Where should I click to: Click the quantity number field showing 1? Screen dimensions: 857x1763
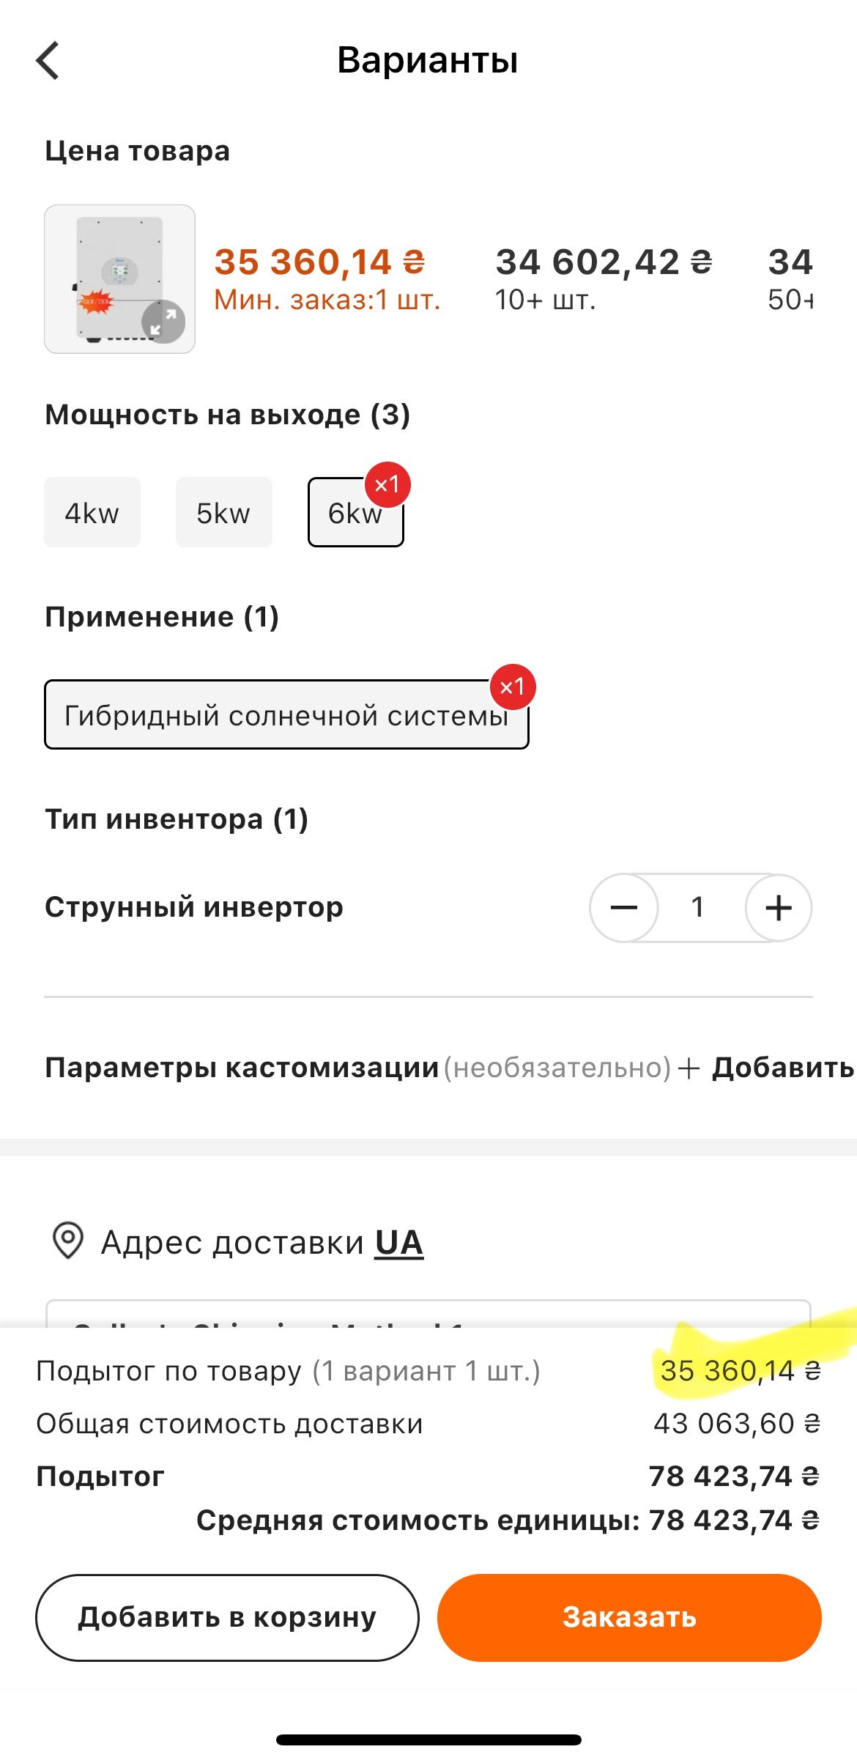pyautogui.click(x=698, y=907)
